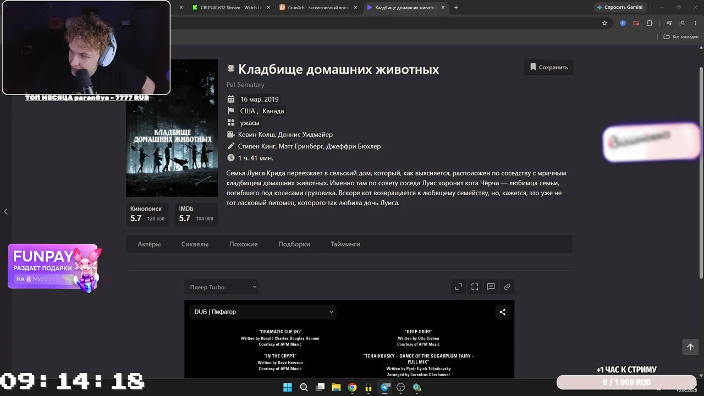The height and width of the screenshot is (396, 704).
Task: Bookmark this page with the star icon
Action: coord(604,23)
